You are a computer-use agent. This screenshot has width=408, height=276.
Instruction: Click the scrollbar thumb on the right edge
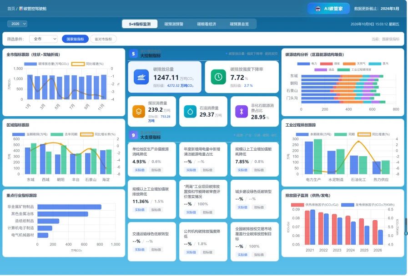pyautogui.click(x=406, y=227)
